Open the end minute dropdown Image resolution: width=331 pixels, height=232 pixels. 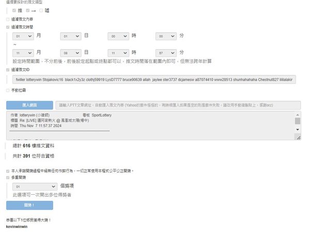tap(166, 53)
